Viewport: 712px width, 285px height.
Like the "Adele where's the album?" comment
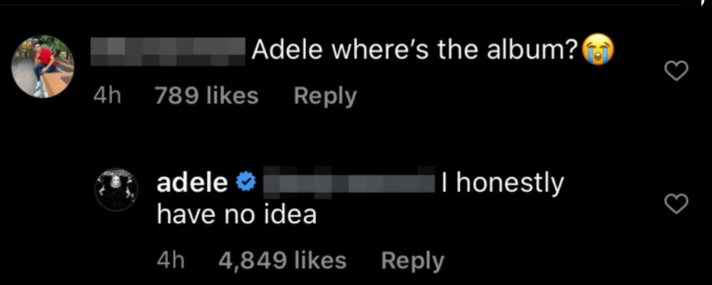click(x=676, y=72)
